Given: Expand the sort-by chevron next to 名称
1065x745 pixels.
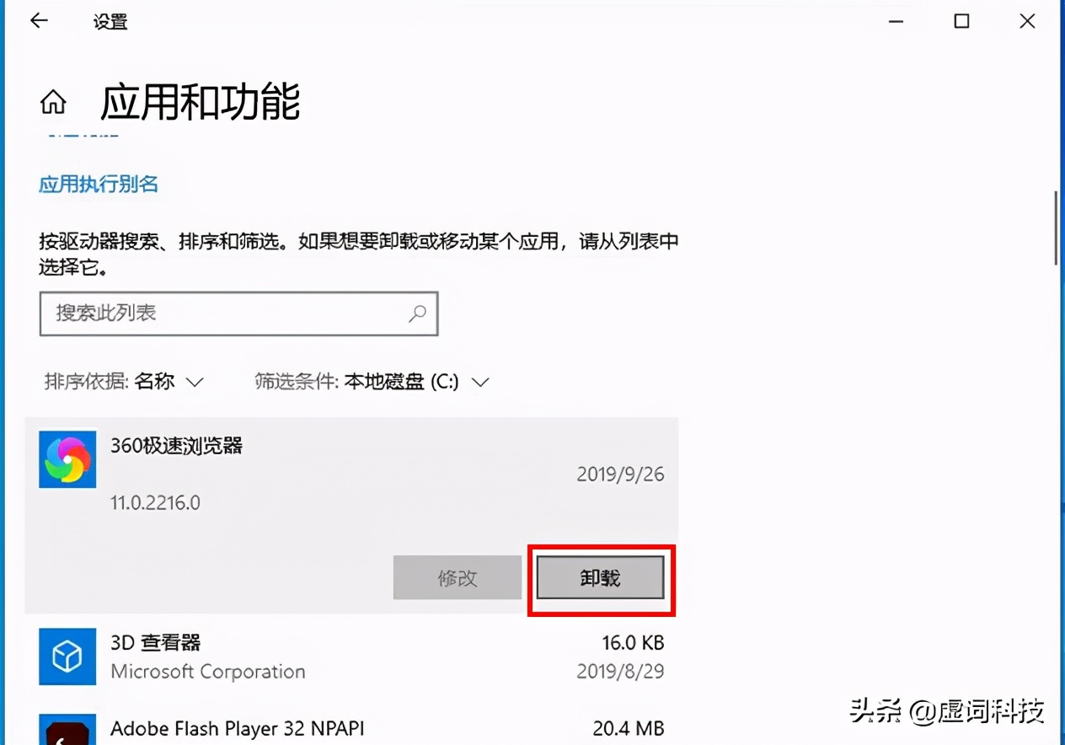Looking at the screenshot, I should pos(195,382).
